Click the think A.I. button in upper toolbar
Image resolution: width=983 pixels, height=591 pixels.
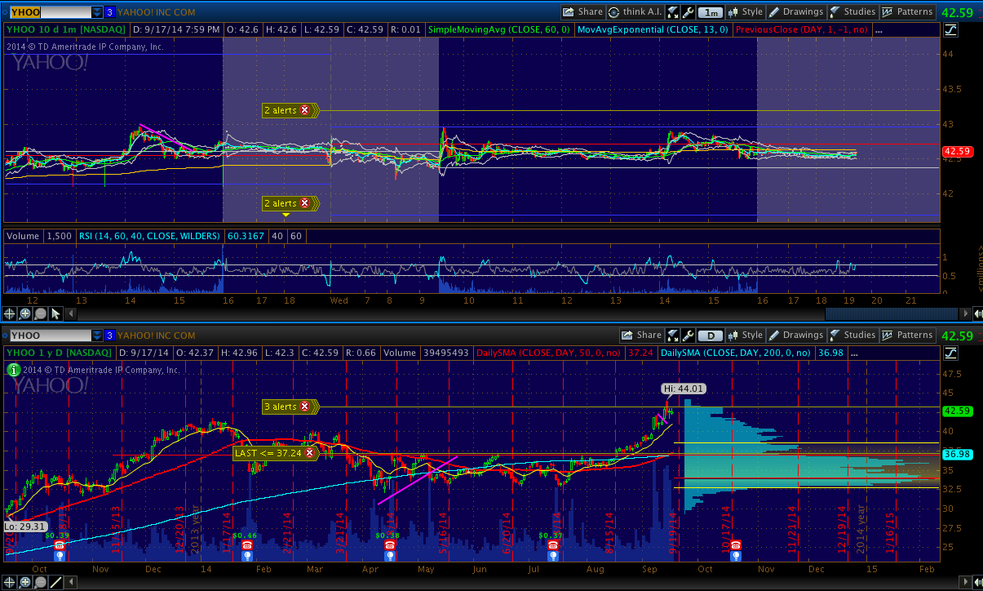(x=635, y=12)
